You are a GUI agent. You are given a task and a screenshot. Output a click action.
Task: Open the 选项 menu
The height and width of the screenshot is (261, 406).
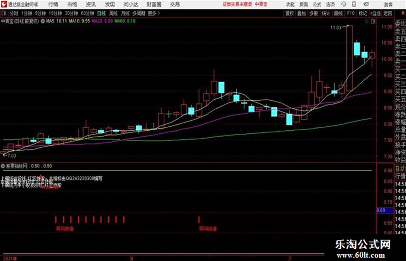(330, 4)
